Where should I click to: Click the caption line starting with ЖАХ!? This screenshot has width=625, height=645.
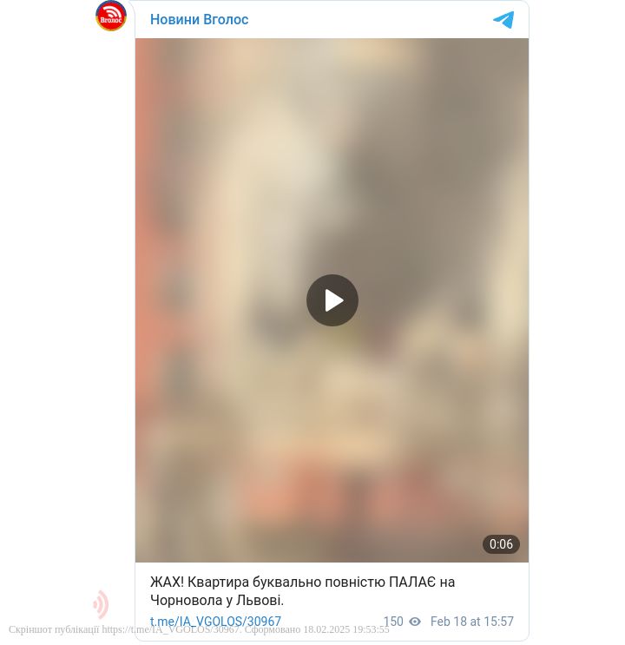pos(302,582)
